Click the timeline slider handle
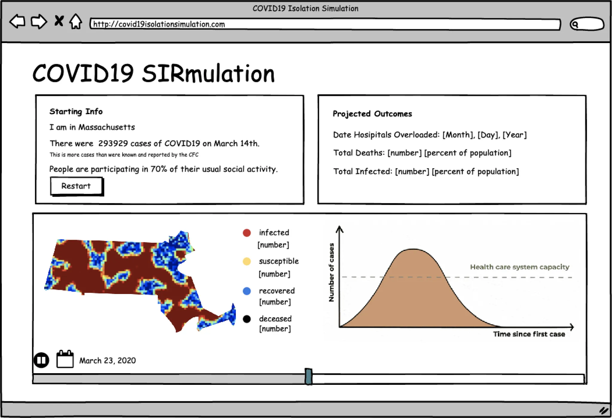The height and width of the screenshot is (418, 612). (309, 376)
